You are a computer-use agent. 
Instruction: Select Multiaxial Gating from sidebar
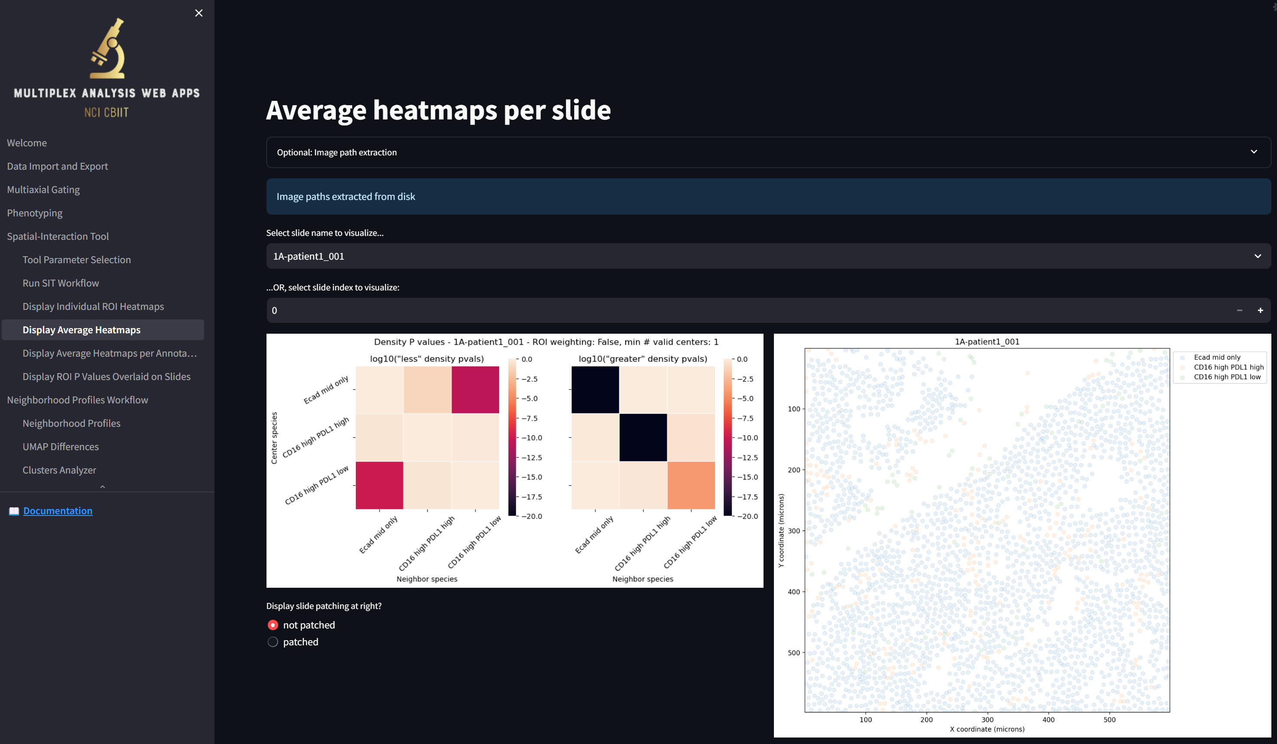[42, 189]
